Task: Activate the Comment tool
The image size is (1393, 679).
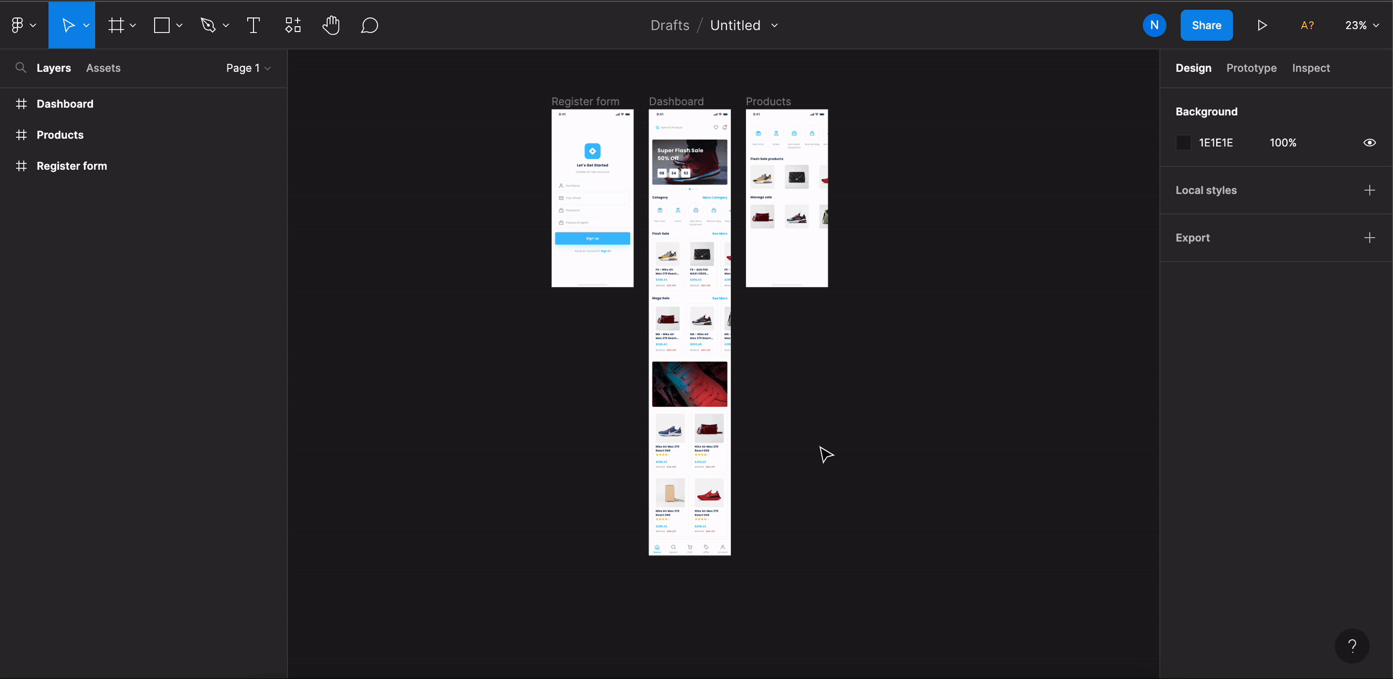Action: click(370, 25)
